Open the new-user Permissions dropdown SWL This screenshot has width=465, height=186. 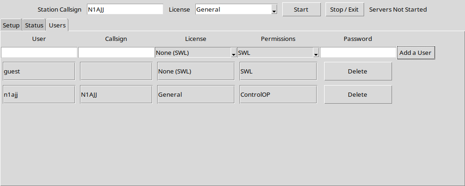278,53
